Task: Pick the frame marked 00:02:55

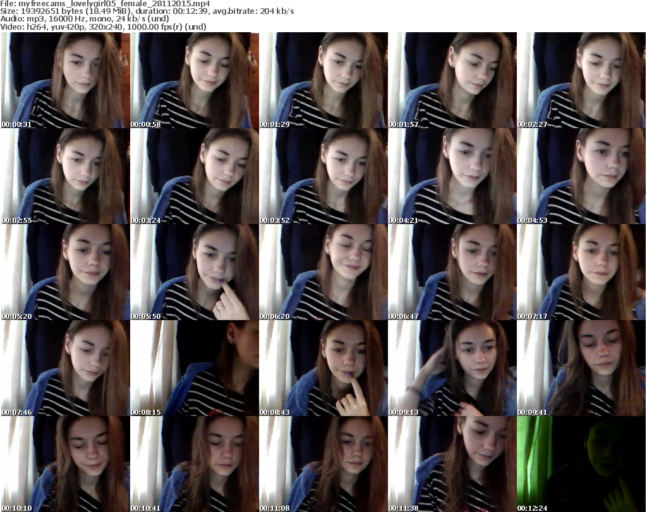Action: [x=66, y=176]
